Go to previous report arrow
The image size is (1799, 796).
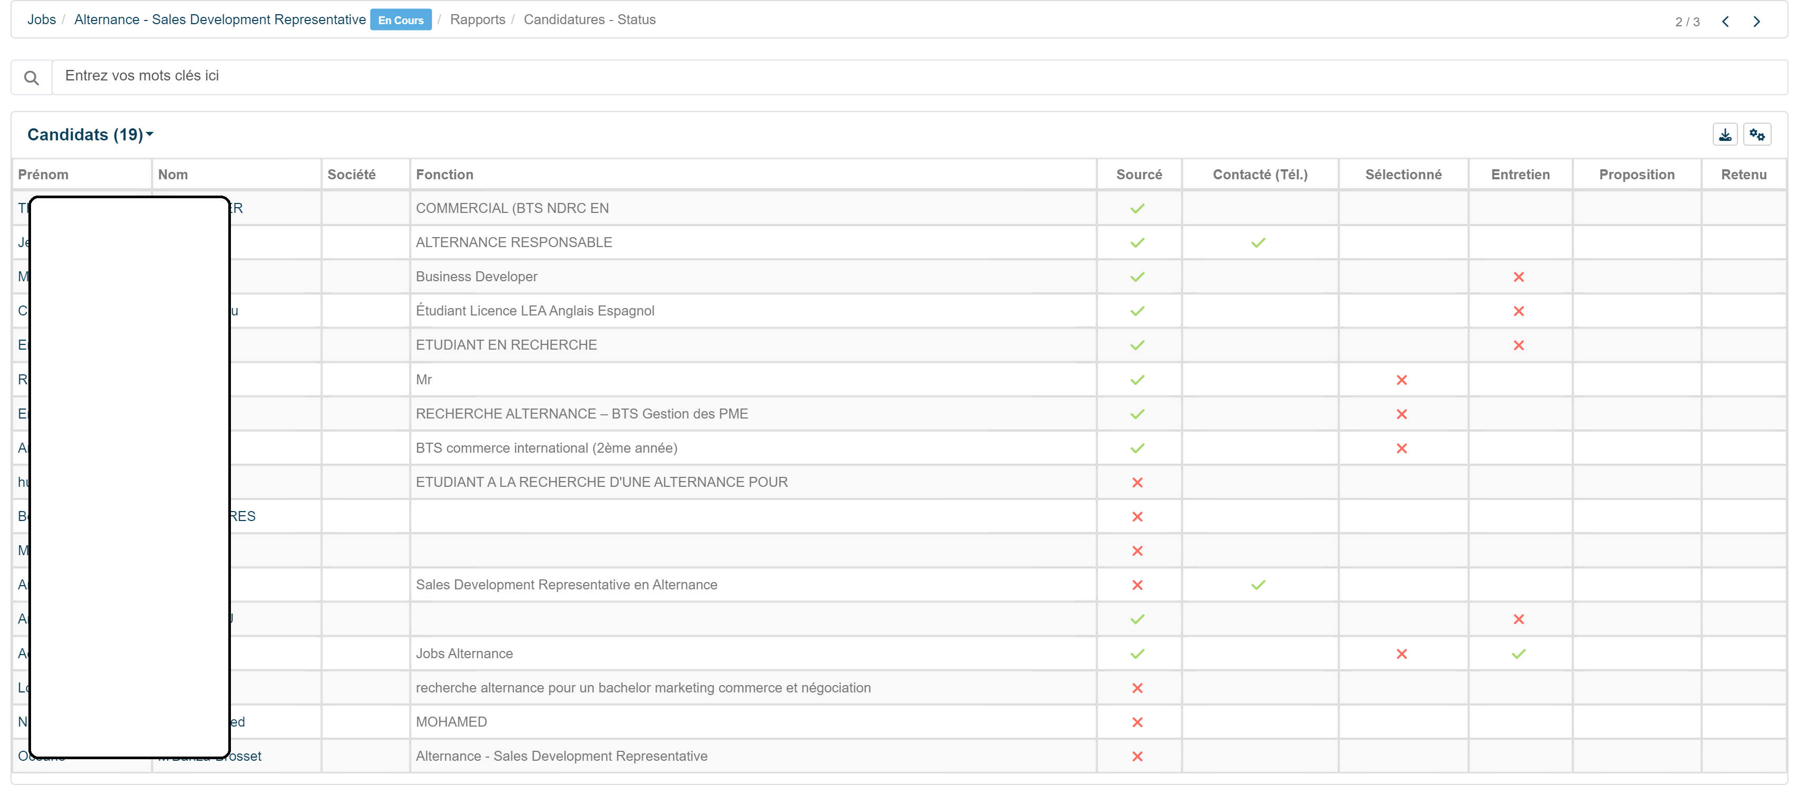pyautogui.click(x=1726, y=22)
